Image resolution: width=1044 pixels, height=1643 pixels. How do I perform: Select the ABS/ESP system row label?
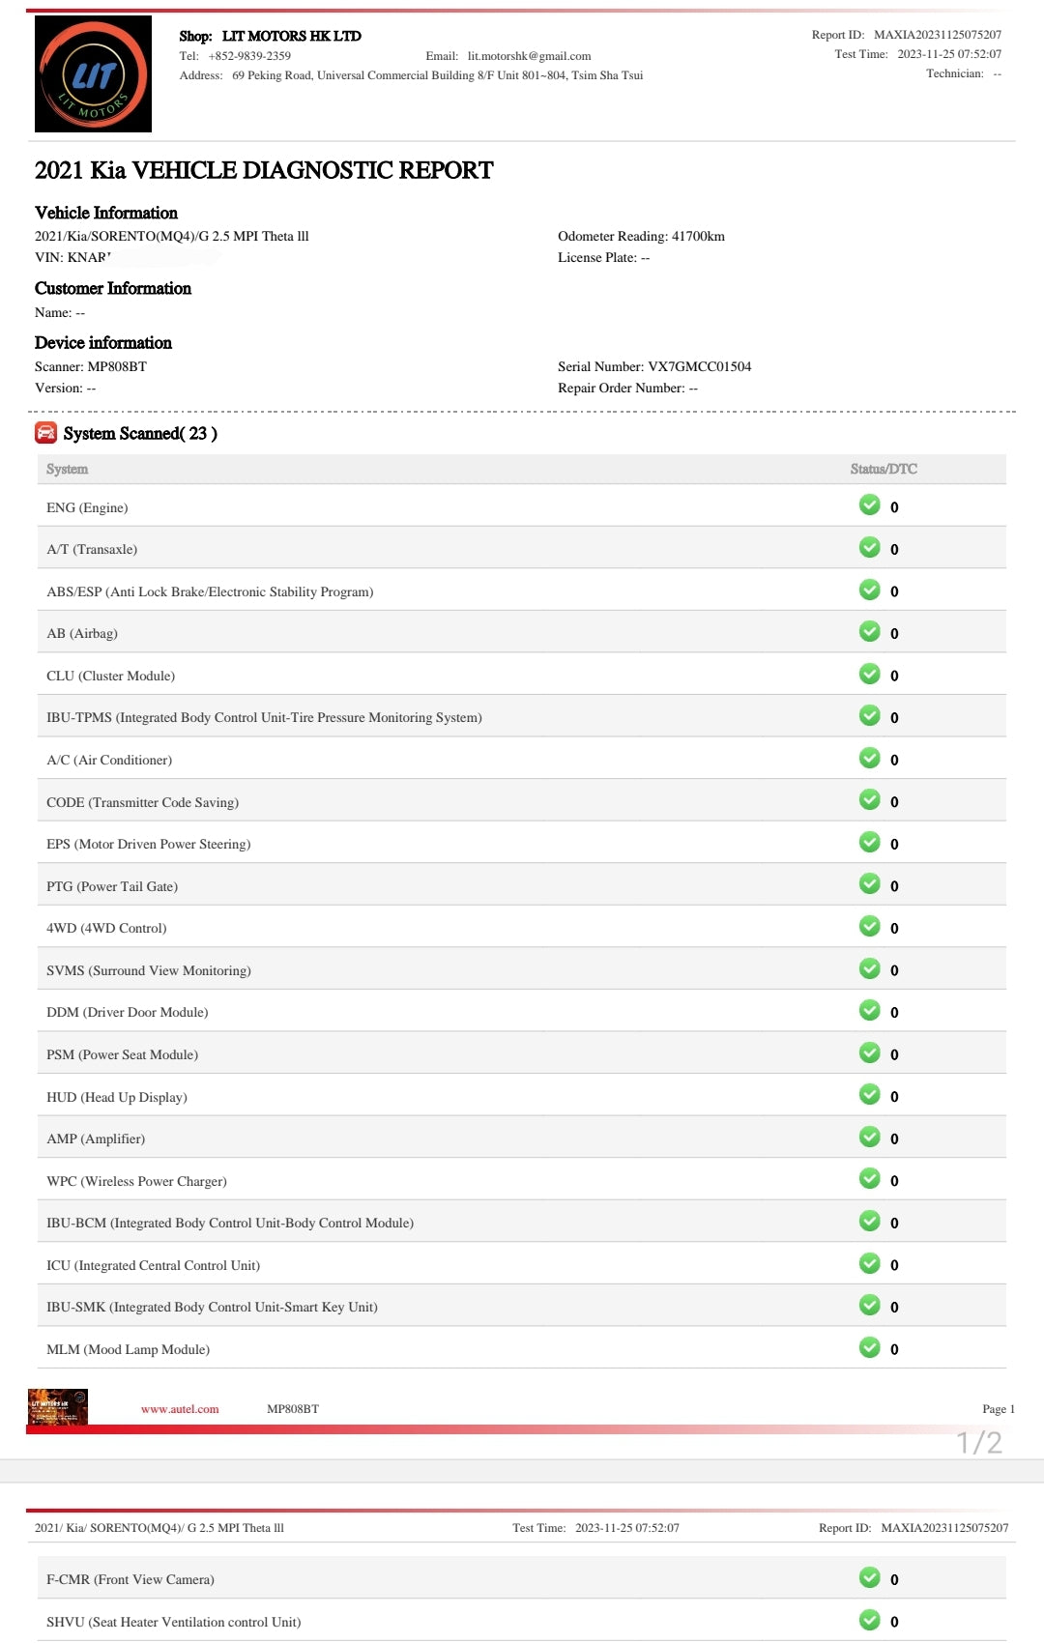coord(210,591)
